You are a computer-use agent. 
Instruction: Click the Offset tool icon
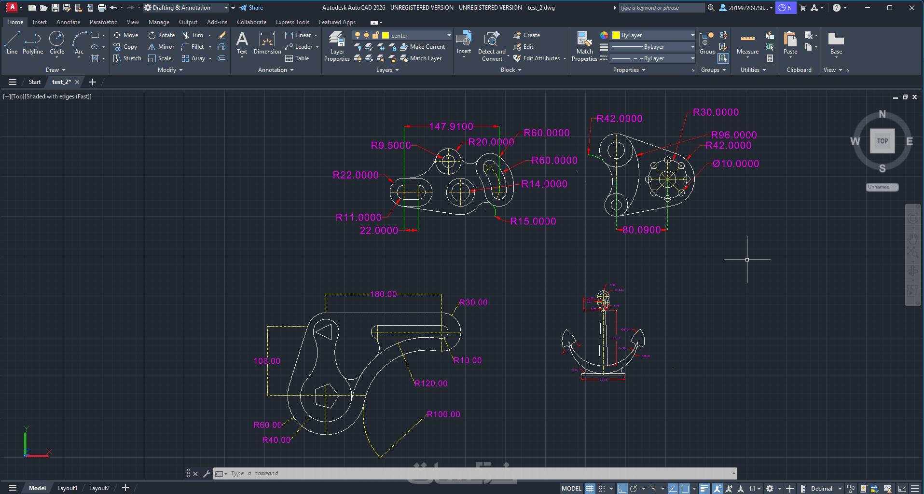[x=222, y=58]
